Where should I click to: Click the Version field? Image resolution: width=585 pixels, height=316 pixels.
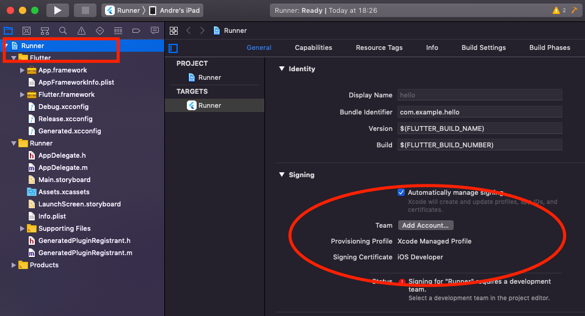480,128
